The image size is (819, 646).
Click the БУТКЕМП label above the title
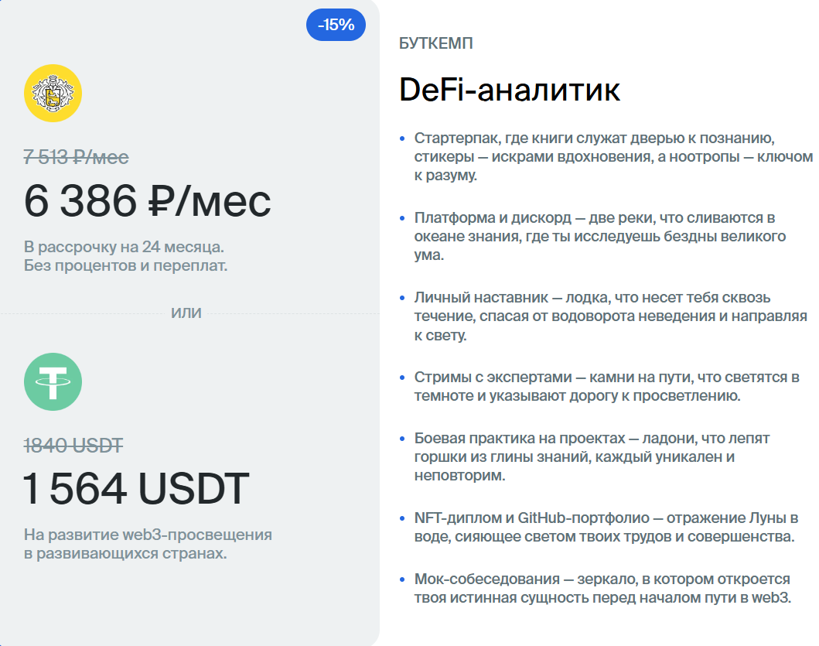(435, 44)
